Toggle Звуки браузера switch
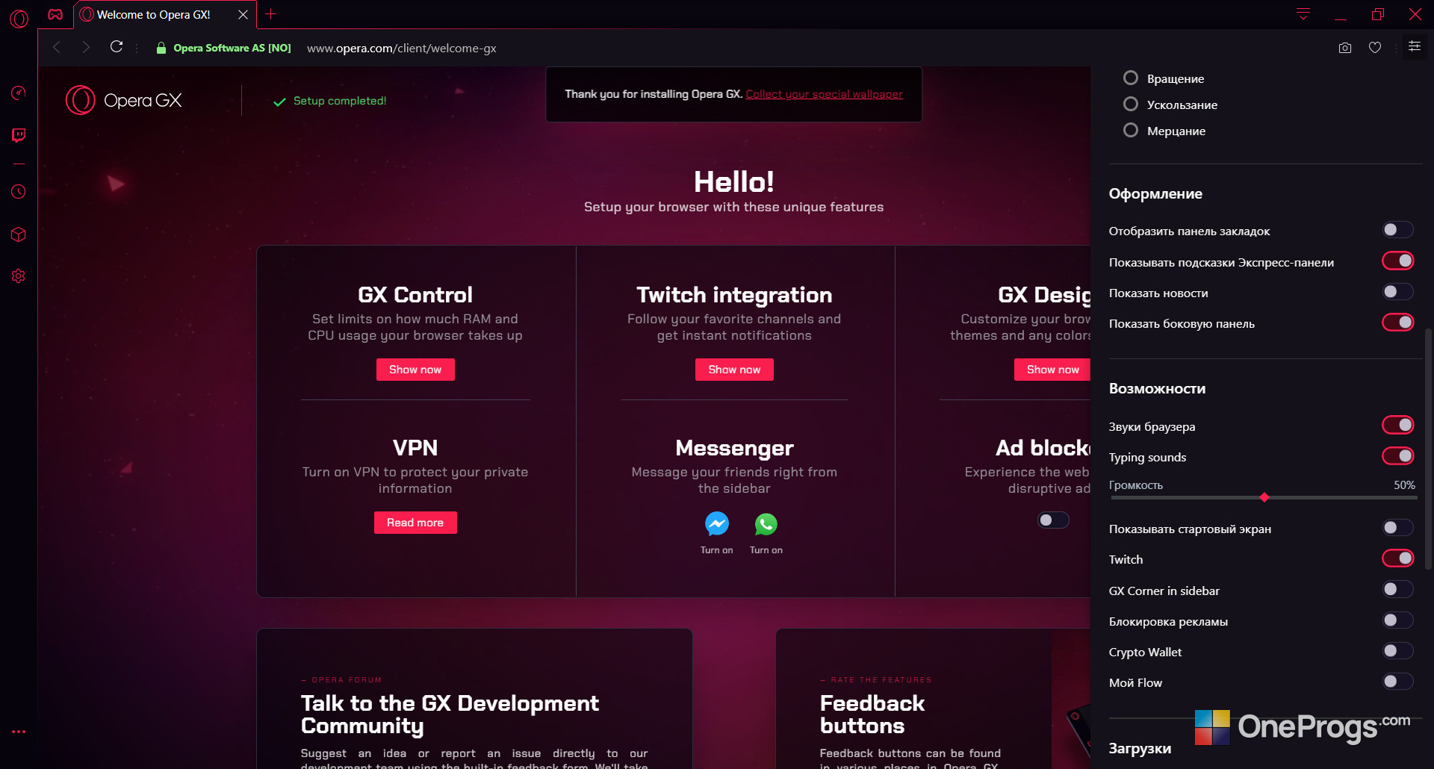Screen dimensions: 1434x769 click(x=1397, y=425)
